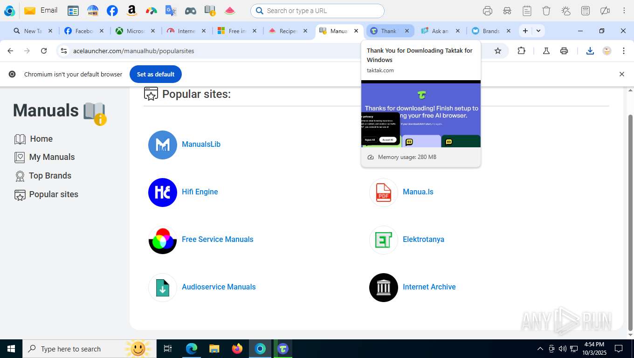
Task: Click the Chrome Labs flask icon
Action: click(546, 51)
